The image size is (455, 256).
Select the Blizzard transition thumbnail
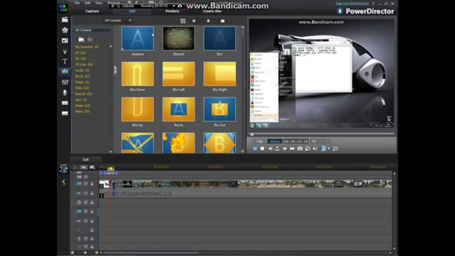[178, 38]
